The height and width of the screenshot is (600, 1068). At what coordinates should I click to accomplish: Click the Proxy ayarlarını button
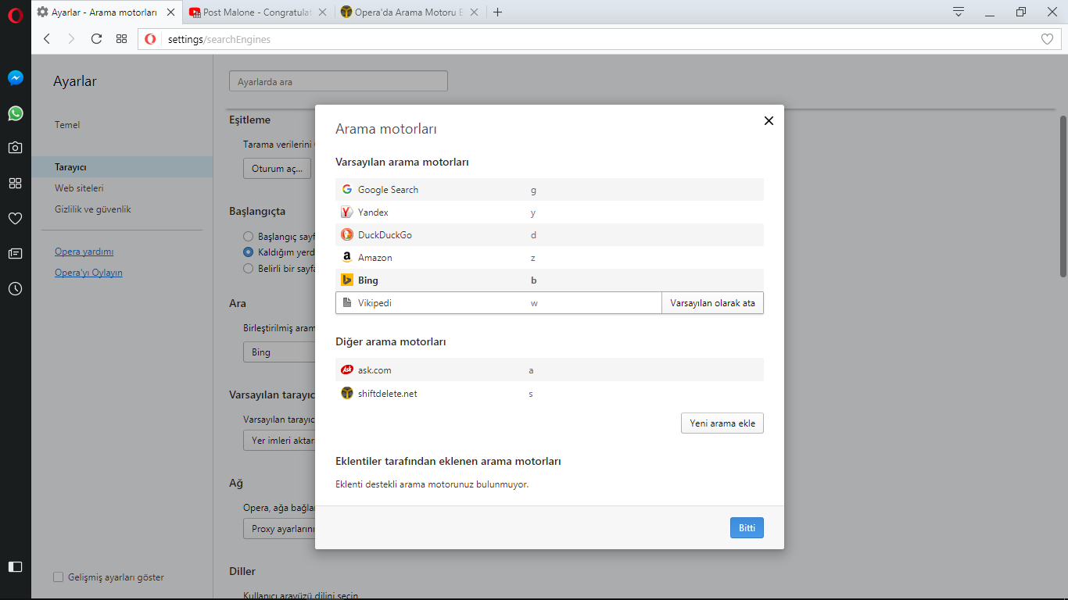click(279, 529)
